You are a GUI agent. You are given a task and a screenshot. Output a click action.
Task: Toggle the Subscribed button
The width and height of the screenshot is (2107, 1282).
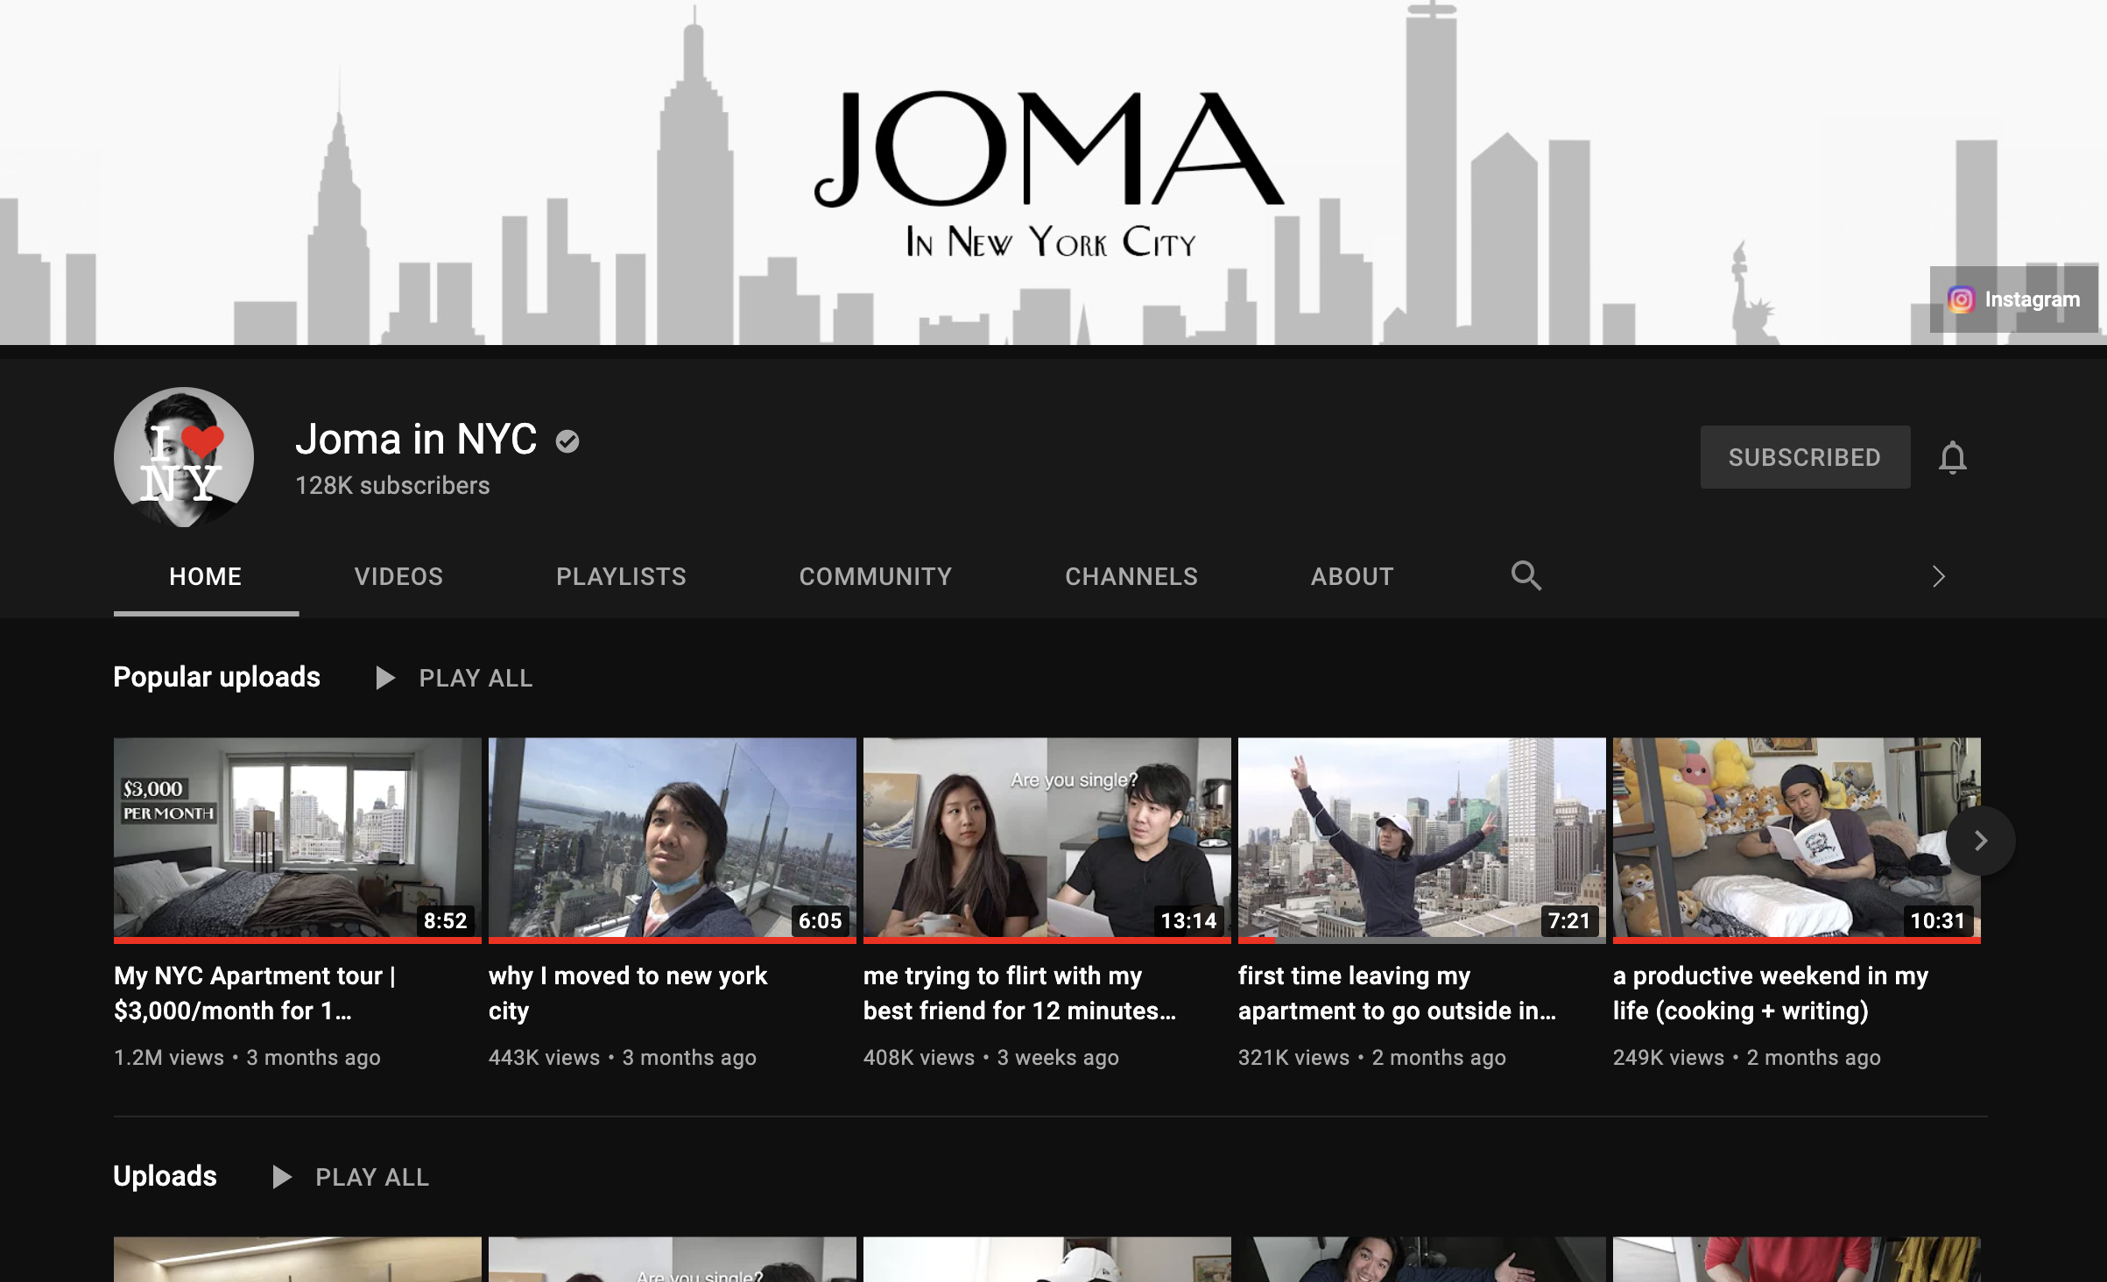coord(1804,457)
